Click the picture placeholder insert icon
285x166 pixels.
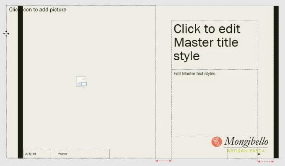click(x=81, y=82)
